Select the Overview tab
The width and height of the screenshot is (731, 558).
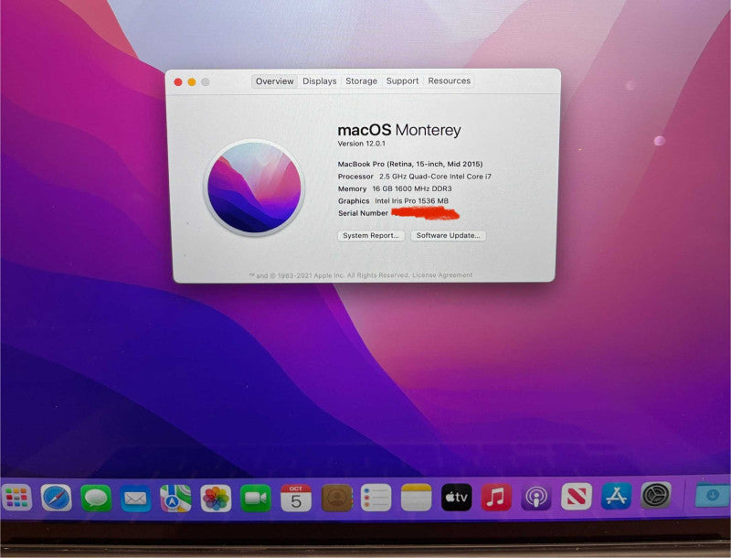point(275,81)
